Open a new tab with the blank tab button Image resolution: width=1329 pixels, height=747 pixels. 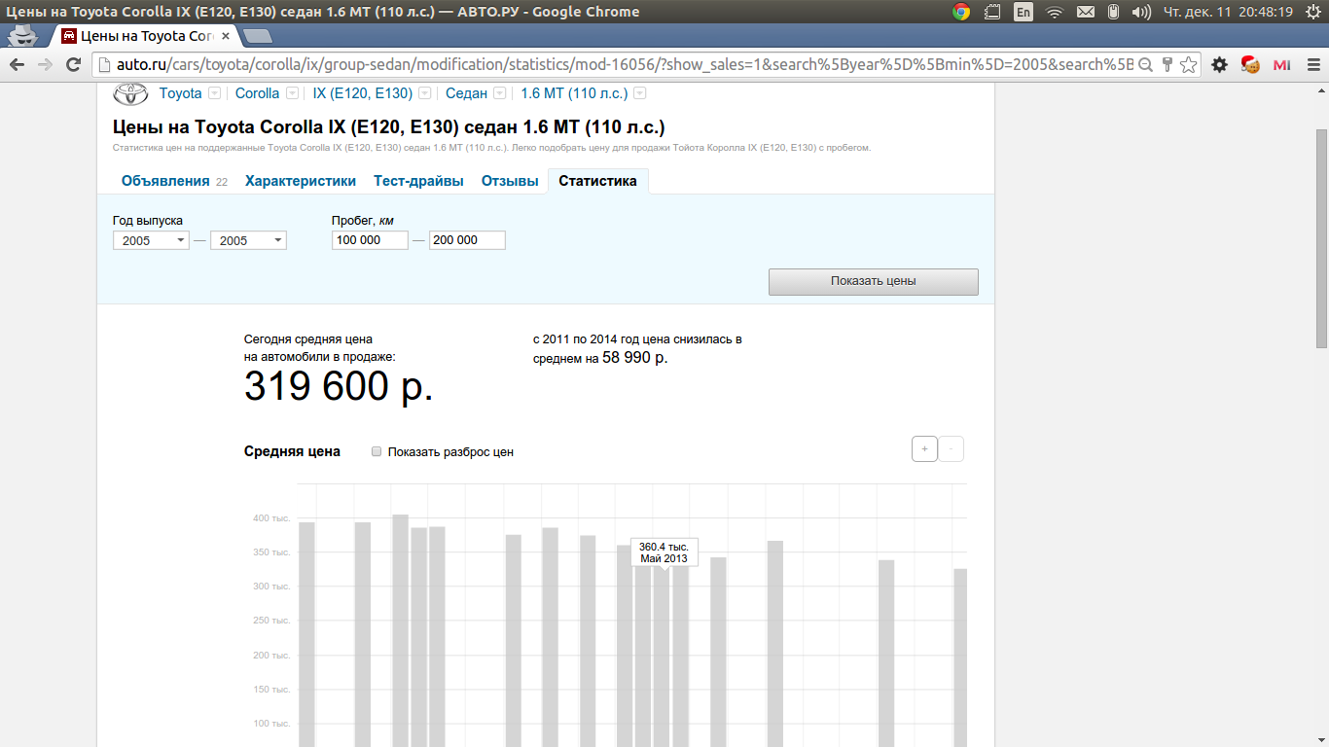(257, 37)
